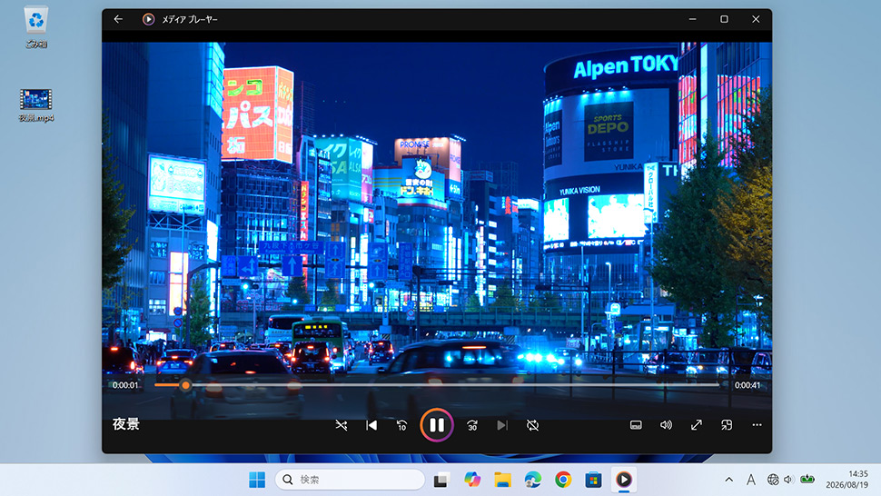Screen dimensions: 881x496
Task: Click total duration 0:00:41 label
Action: point(747,385)
